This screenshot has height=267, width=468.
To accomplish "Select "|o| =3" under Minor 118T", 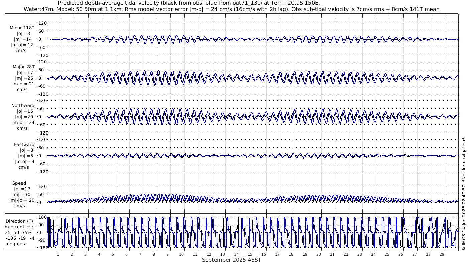I will point(23,34).
